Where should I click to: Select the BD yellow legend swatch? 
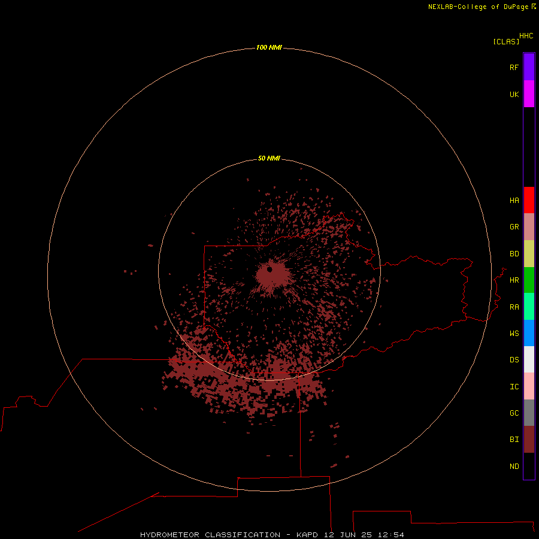pyautogui.click(x=529, y=254)
